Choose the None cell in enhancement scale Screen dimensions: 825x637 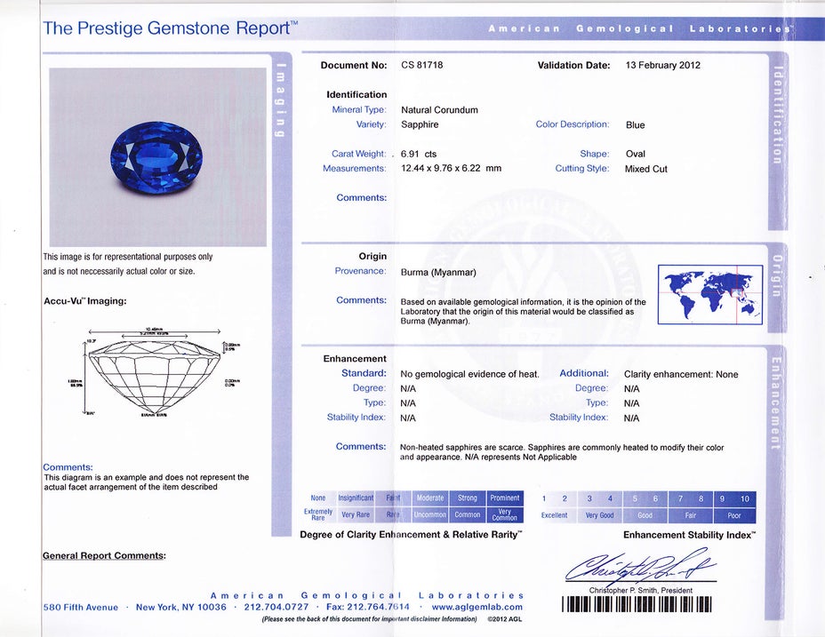(318, 498)
